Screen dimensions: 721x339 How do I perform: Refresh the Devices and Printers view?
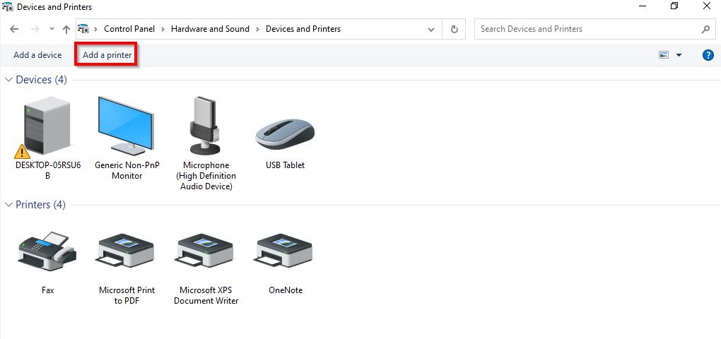point(454,30)
